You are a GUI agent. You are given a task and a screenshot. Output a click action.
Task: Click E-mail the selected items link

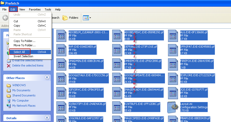point(27,60)
